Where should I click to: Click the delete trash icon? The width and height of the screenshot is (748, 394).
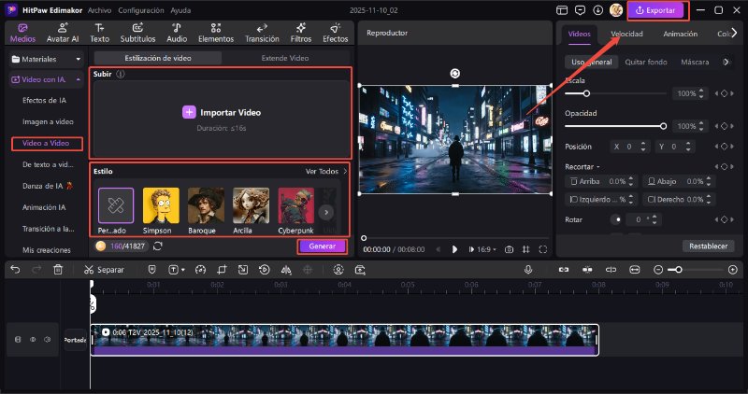click(58, 270)
